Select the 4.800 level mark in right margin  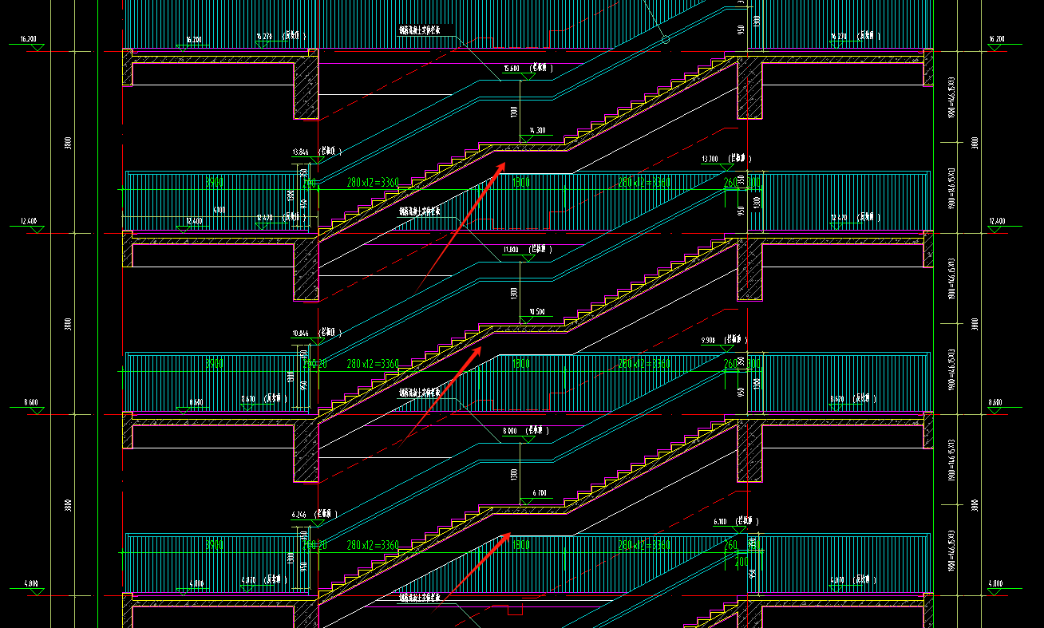995,583
